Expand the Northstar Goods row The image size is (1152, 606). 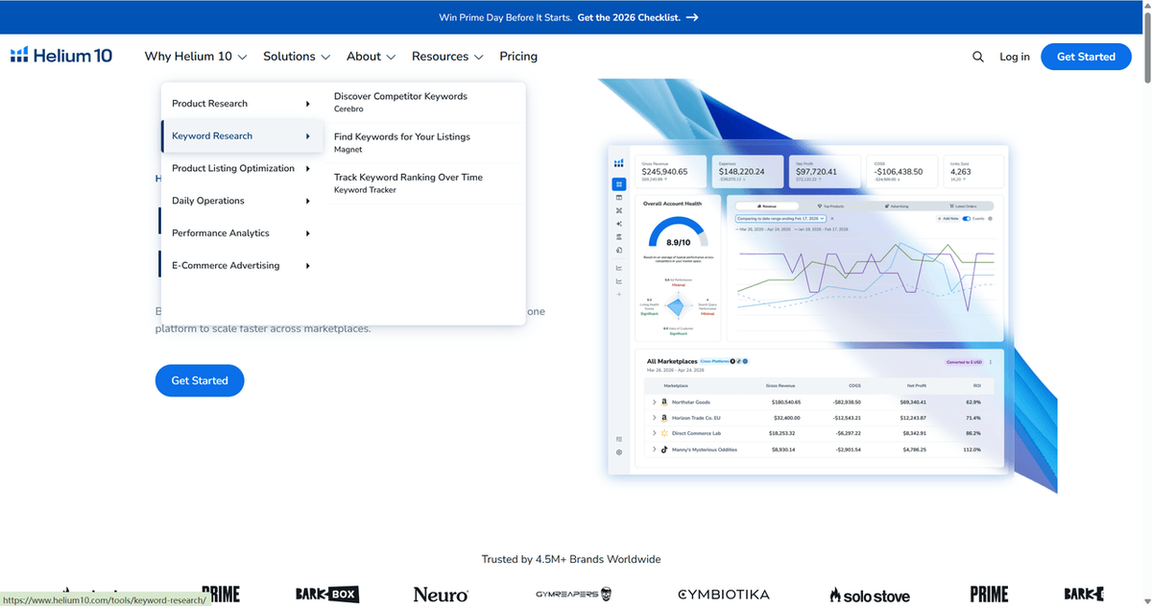click(654, 402)
